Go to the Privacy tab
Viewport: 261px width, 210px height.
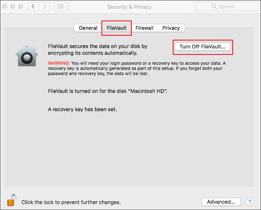(x=171, y=28)
